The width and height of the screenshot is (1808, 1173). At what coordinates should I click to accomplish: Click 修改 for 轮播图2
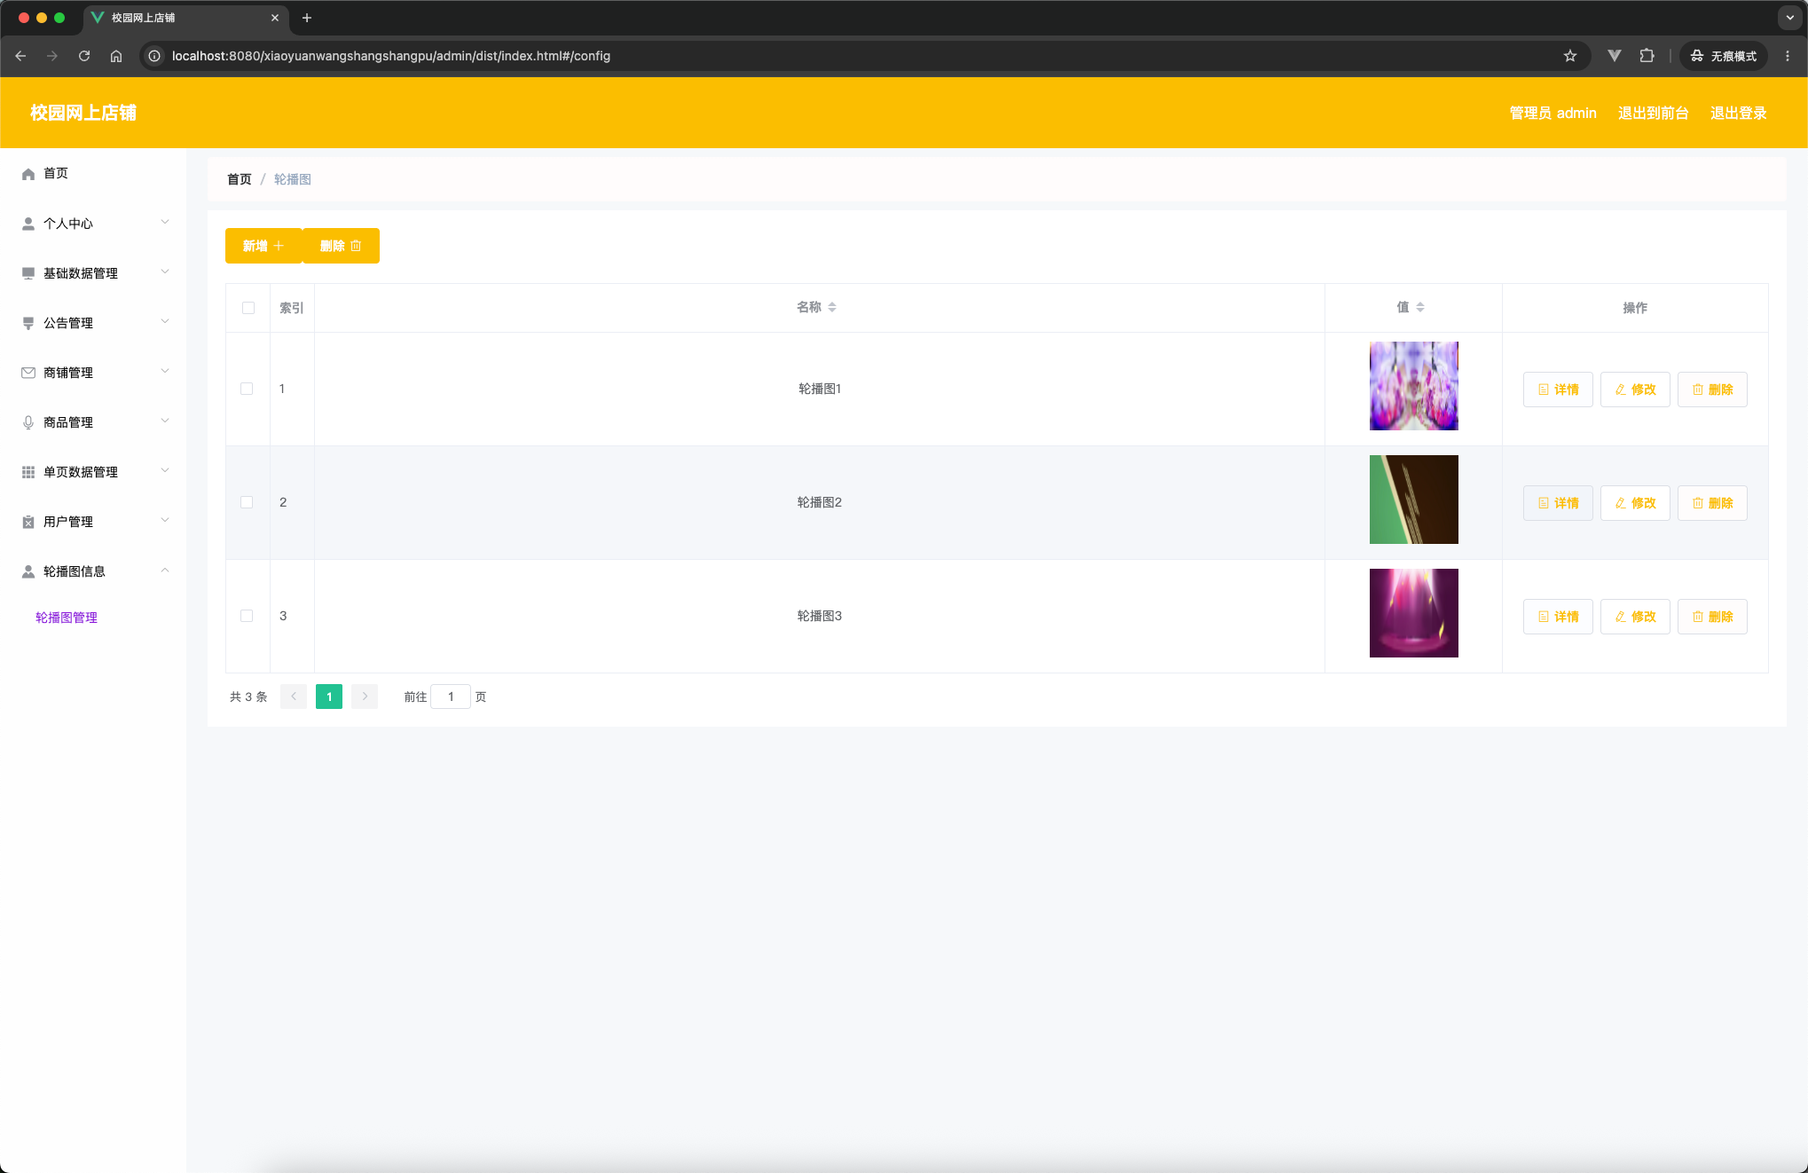[x=1635, y=503]
